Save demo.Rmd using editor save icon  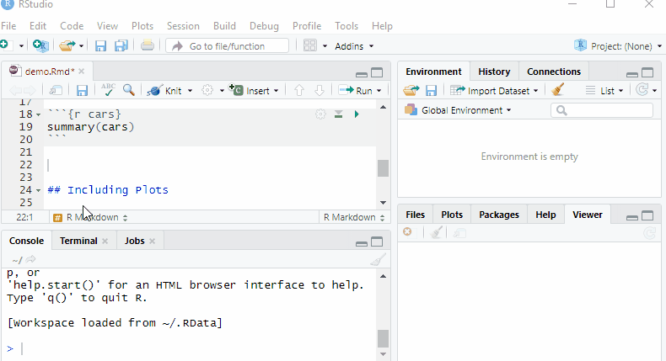pos(82,90)
